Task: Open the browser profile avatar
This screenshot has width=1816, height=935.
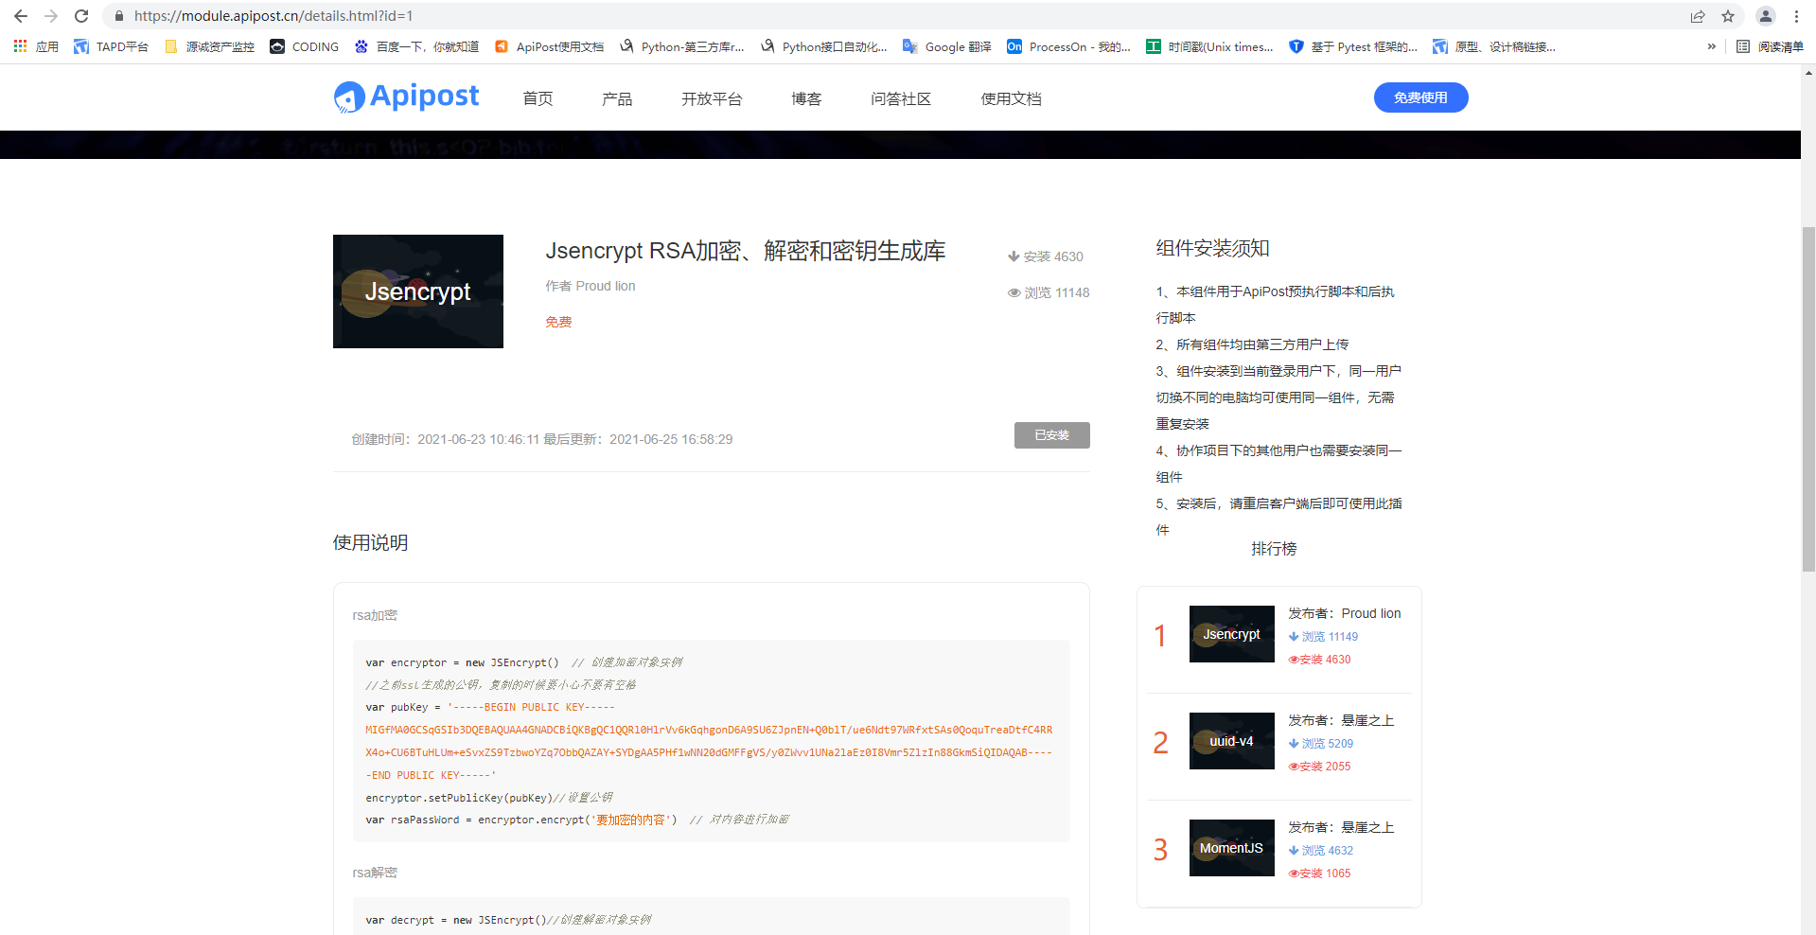Action: point(1766,16)
